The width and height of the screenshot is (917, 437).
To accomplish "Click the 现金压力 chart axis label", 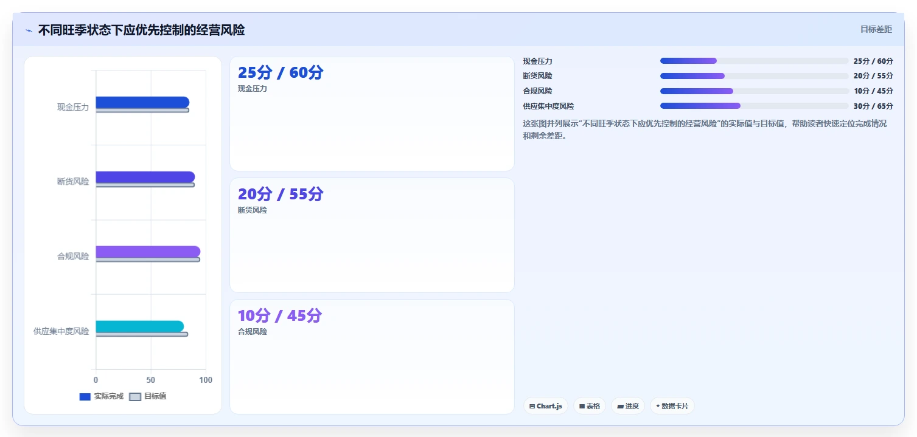I will pos(73,107).
